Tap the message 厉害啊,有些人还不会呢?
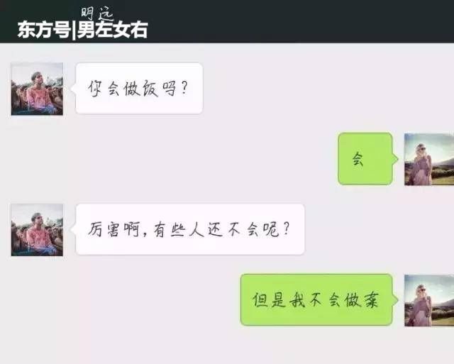 point(190,229)
